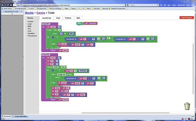Switch to the Dart tab
This screenshot has width=196, height=121.
click(58, 18)
